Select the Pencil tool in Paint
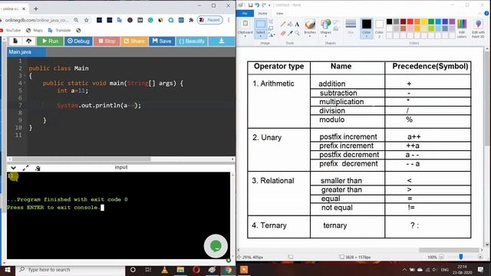Screen dimensions: 491x276 point(283,24)
